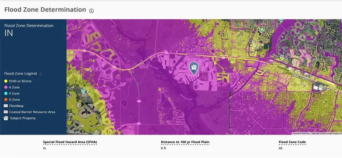Click the green park marker in the yellow area west of the Myakka River
The image size is (342, 158).
pyautogui.click(x=83, y=91)
